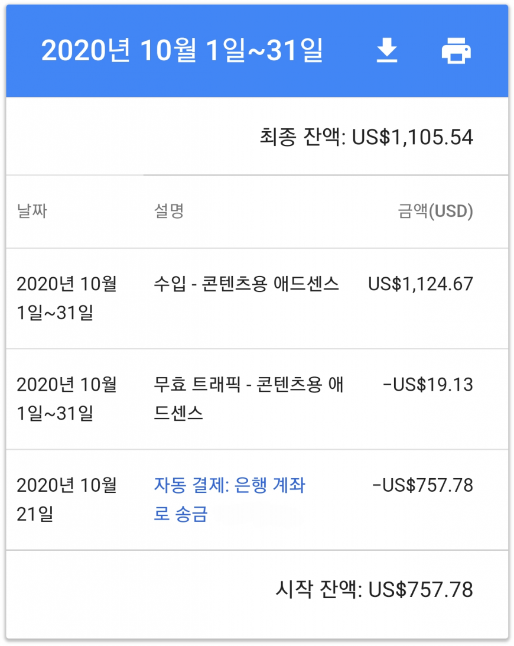Viewport: 514px width, 646px height.
Task: Click the -US$757.78 payment amount
Action: (423, 485)
